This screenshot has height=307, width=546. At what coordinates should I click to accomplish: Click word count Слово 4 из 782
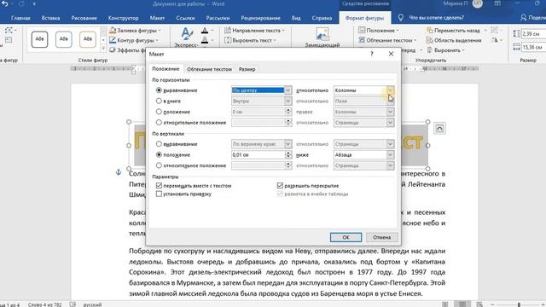click(44, 304)
